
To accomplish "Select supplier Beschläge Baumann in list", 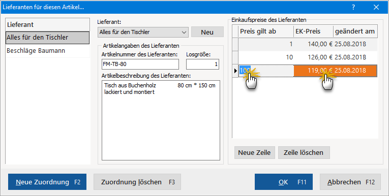I will point(47,51).
